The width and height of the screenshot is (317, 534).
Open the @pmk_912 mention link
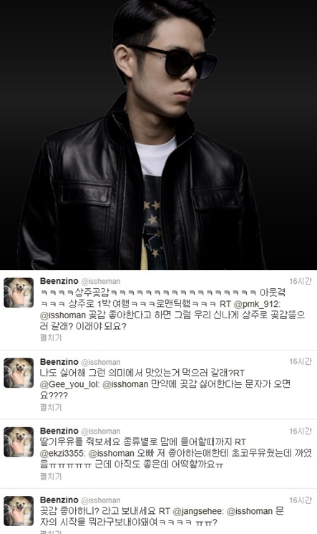point(256,304)
